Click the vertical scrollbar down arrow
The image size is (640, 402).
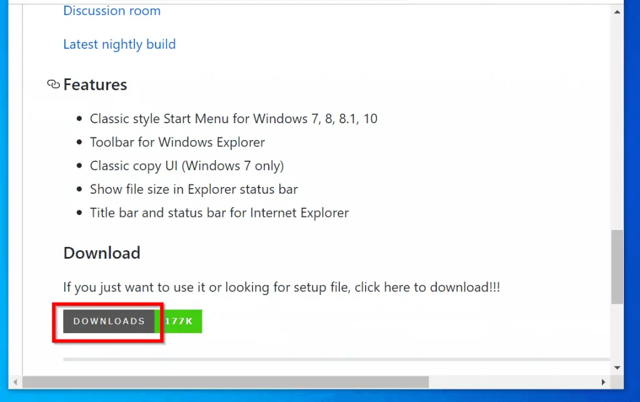(x=617, y=368)
